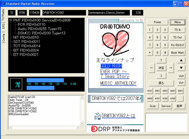Click the hash keypad key
The image size is (189, 139).
(x=165, y=53)
